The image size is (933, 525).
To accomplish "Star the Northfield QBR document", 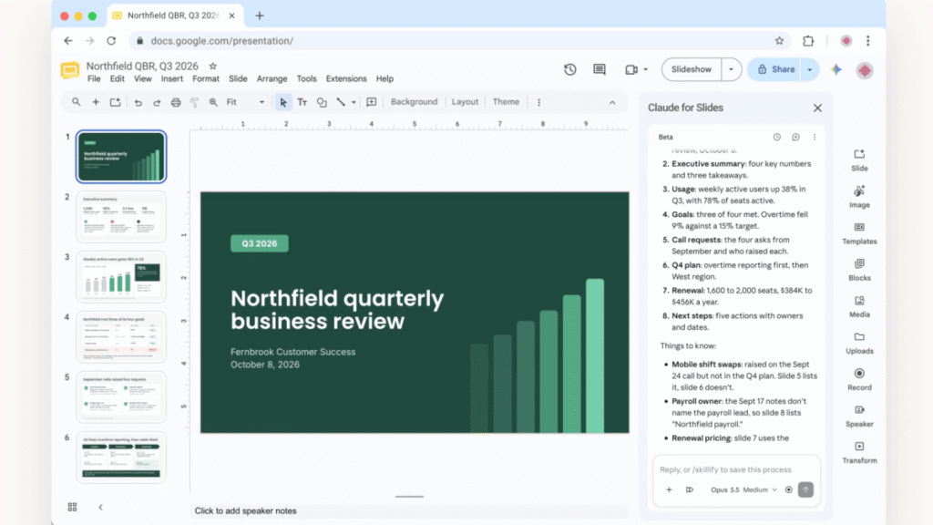I will coord(213,66).
